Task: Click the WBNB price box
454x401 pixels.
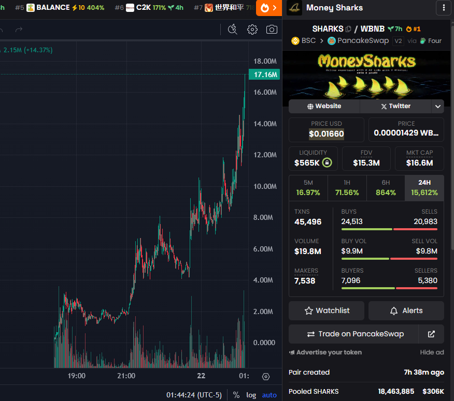Action: click(x=406, y=129)
